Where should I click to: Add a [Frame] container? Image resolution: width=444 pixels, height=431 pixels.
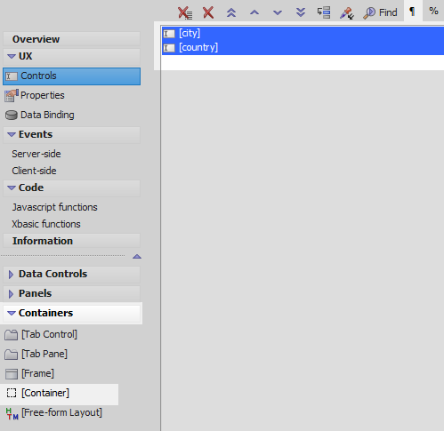pos(37,373)
